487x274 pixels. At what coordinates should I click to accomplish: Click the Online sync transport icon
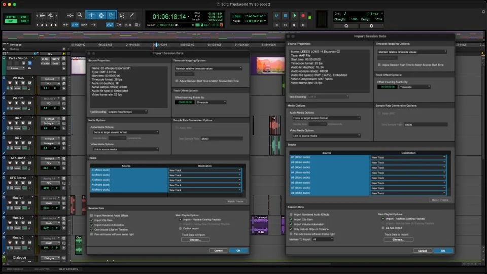coord(277,16)
